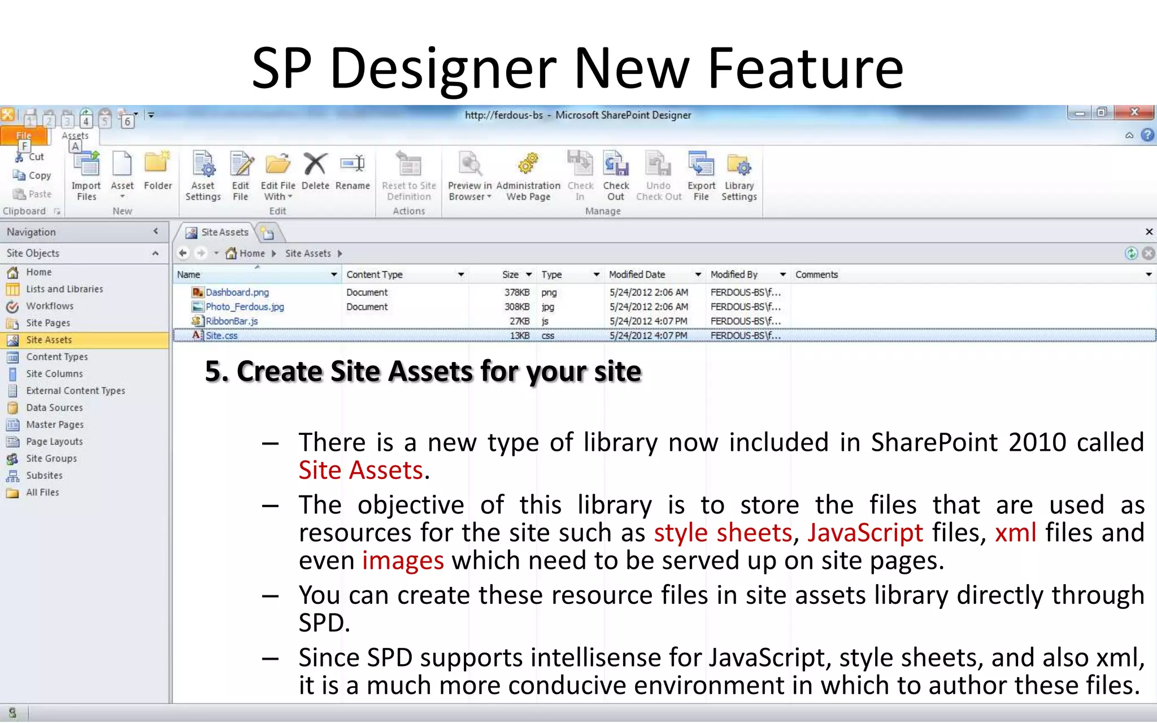
Task: Open the Modified By column dropdown
Action: (783, 275)
